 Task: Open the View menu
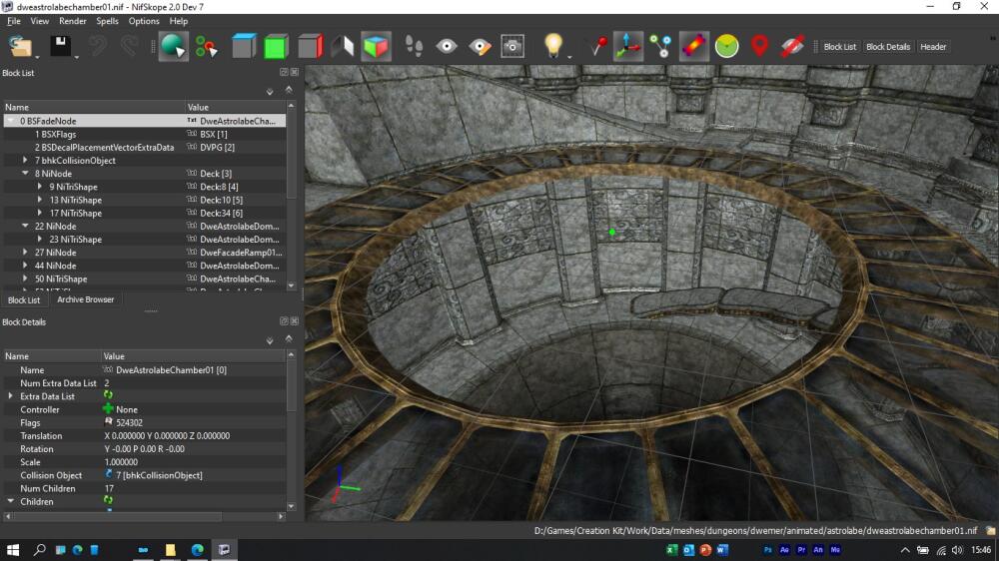coord(40,21)
